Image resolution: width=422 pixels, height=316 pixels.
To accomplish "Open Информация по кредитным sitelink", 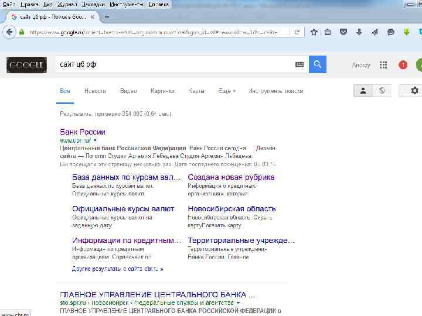I will pos(127,241).
